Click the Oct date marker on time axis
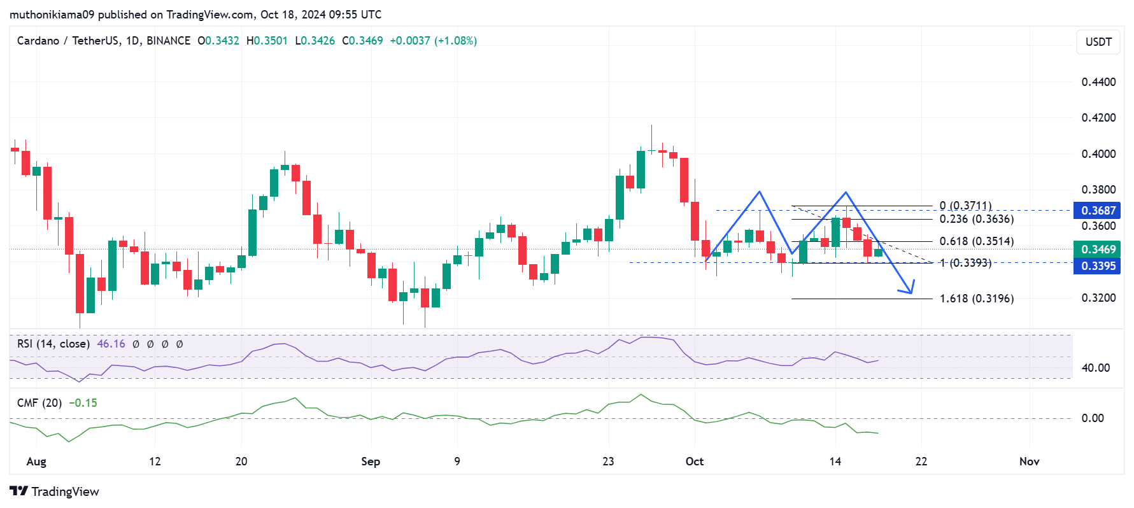The height and width of the screenshot is (508, 1134). coord(694,462)
